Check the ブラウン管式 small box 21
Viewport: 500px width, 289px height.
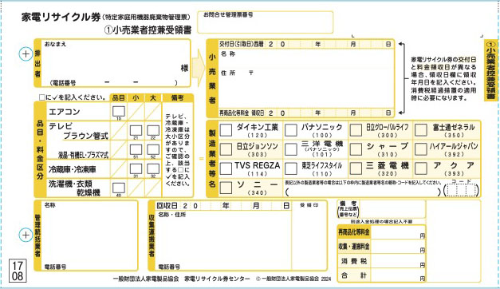tap(136, 131)
